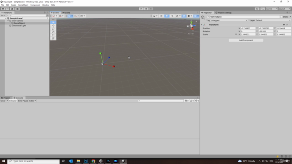Switch to the Project Settings tab
The width and height of the screenshot is (292, 164).
(224, 13)
